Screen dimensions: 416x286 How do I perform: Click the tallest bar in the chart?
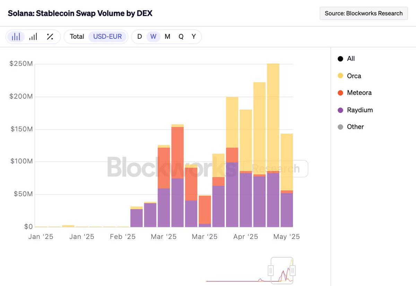click(x=273, y=145)
